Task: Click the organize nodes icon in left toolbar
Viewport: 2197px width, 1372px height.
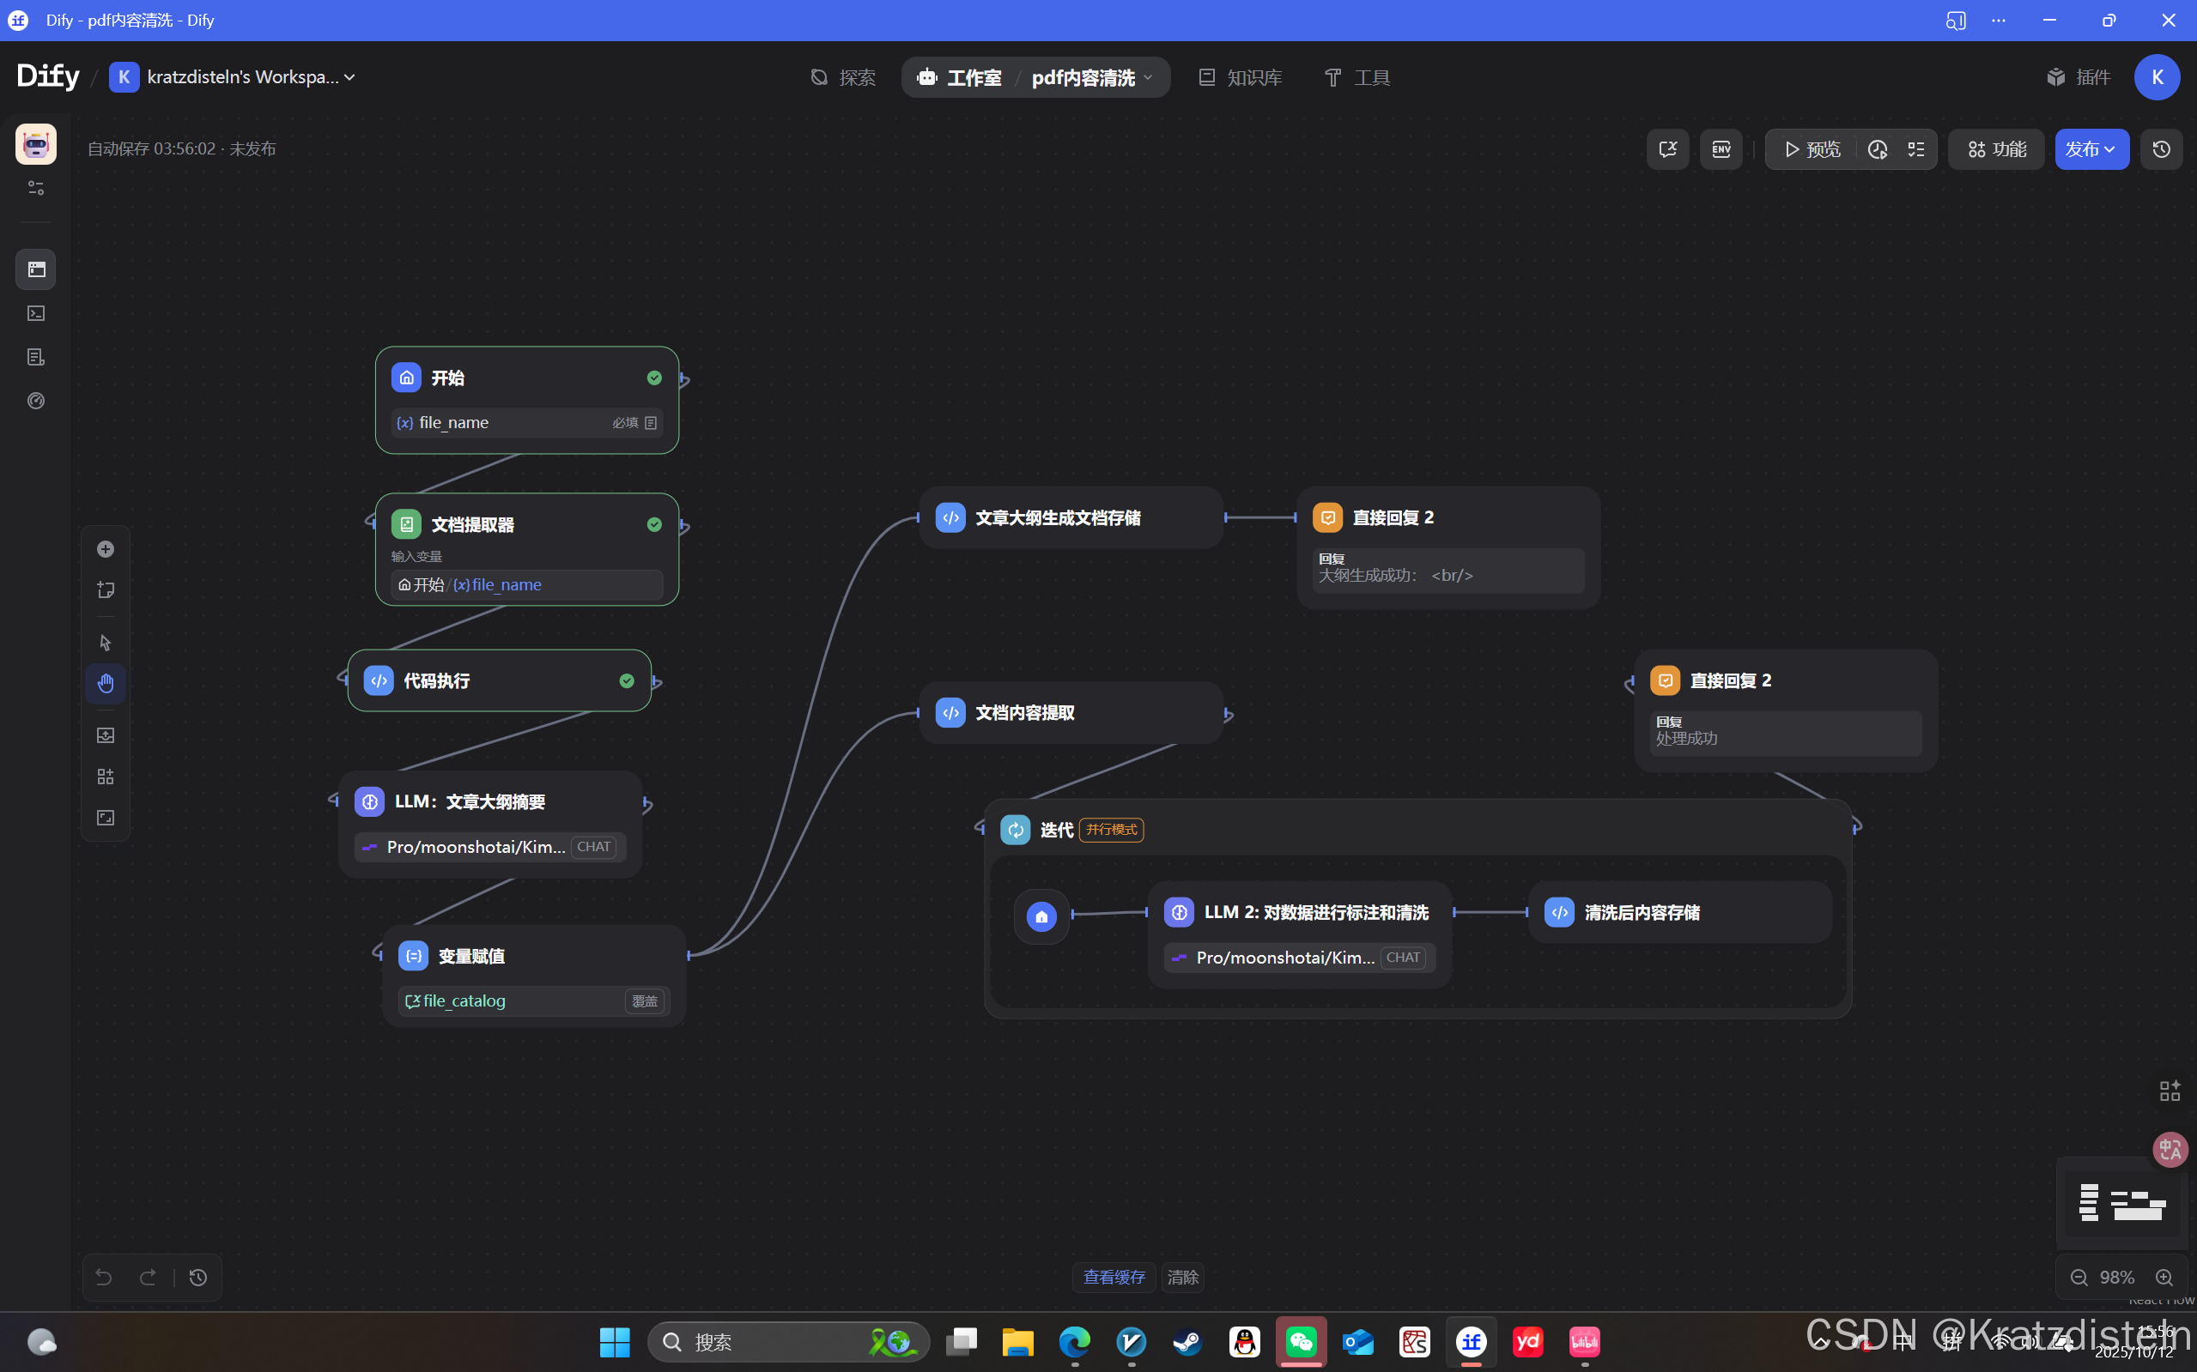Action: coord(106,777)
